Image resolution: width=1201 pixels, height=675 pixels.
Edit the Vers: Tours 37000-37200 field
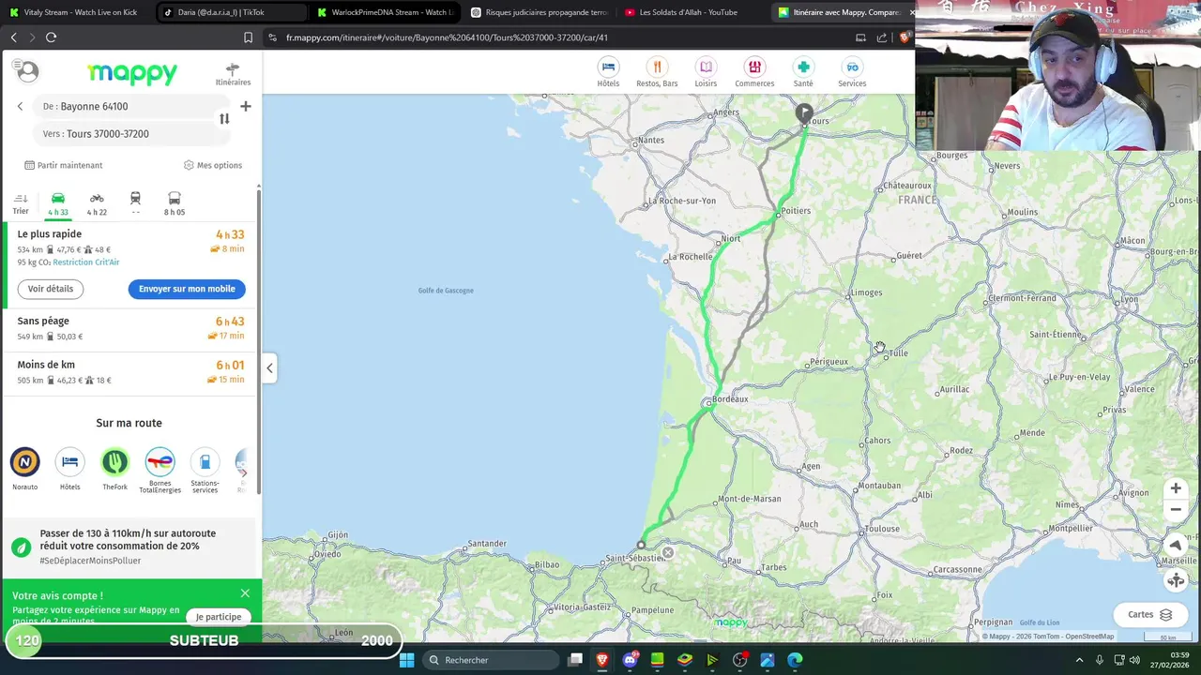131,134
